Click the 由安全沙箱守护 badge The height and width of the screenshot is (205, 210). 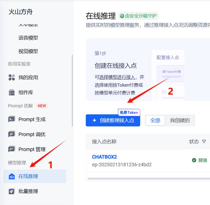pyautogui.click(x=138, y=16)
